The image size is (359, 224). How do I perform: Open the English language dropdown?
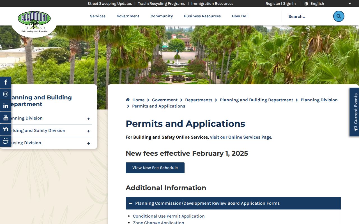coord(328,4)
